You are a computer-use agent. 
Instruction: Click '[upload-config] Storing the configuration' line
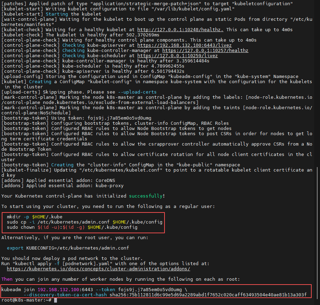coord(150,77)
